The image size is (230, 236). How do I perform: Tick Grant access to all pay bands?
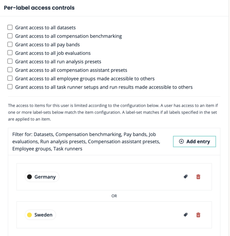pyautogui.click(x=10, y=44)
